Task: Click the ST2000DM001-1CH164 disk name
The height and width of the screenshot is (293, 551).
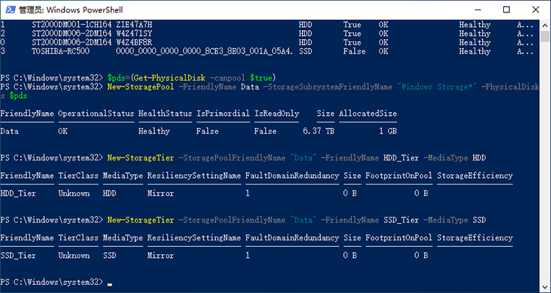Action: (x=72, y=25)
